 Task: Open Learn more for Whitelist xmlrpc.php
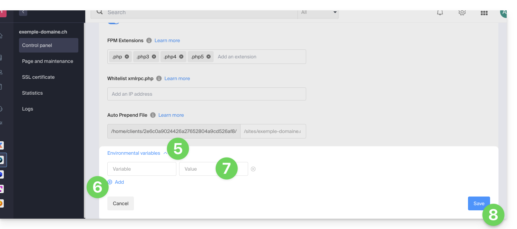click(177, 78)
